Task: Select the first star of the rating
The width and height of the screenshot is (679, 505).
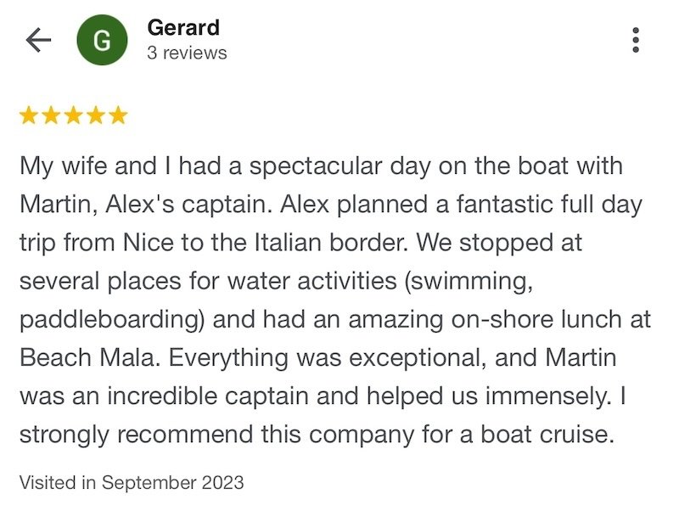Action: [x=29, y=115]
